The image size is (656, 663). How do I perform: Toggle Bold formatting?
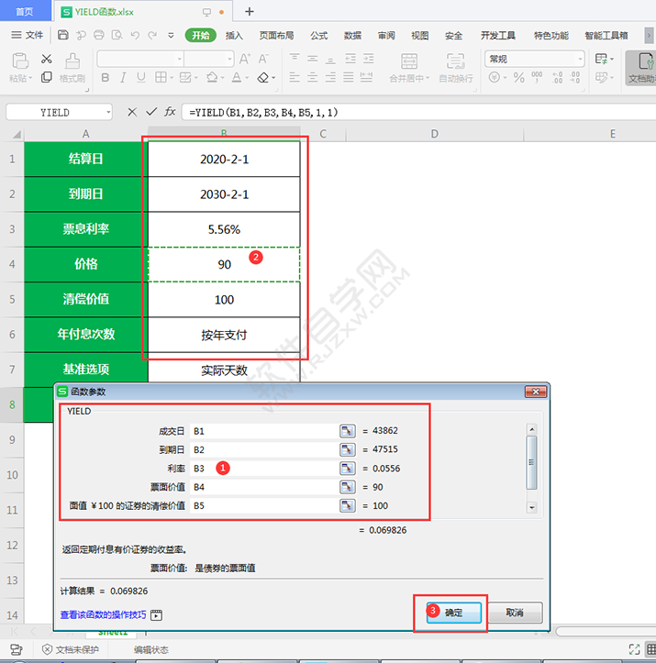[106, 78]
